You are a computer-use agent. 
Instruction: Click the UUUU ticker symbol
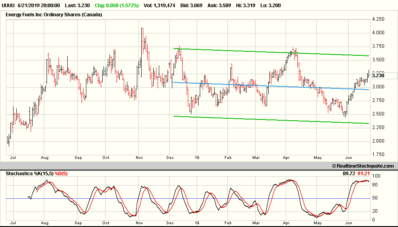pos(9,6)
